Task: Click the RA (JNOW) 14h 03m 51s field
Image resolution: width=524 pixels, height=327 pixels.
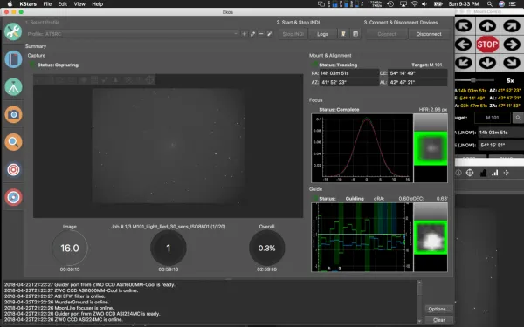Action: [500, 133]
